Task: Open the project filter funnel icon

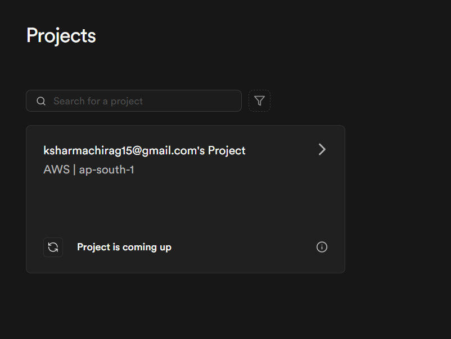Action: [259, 101]
